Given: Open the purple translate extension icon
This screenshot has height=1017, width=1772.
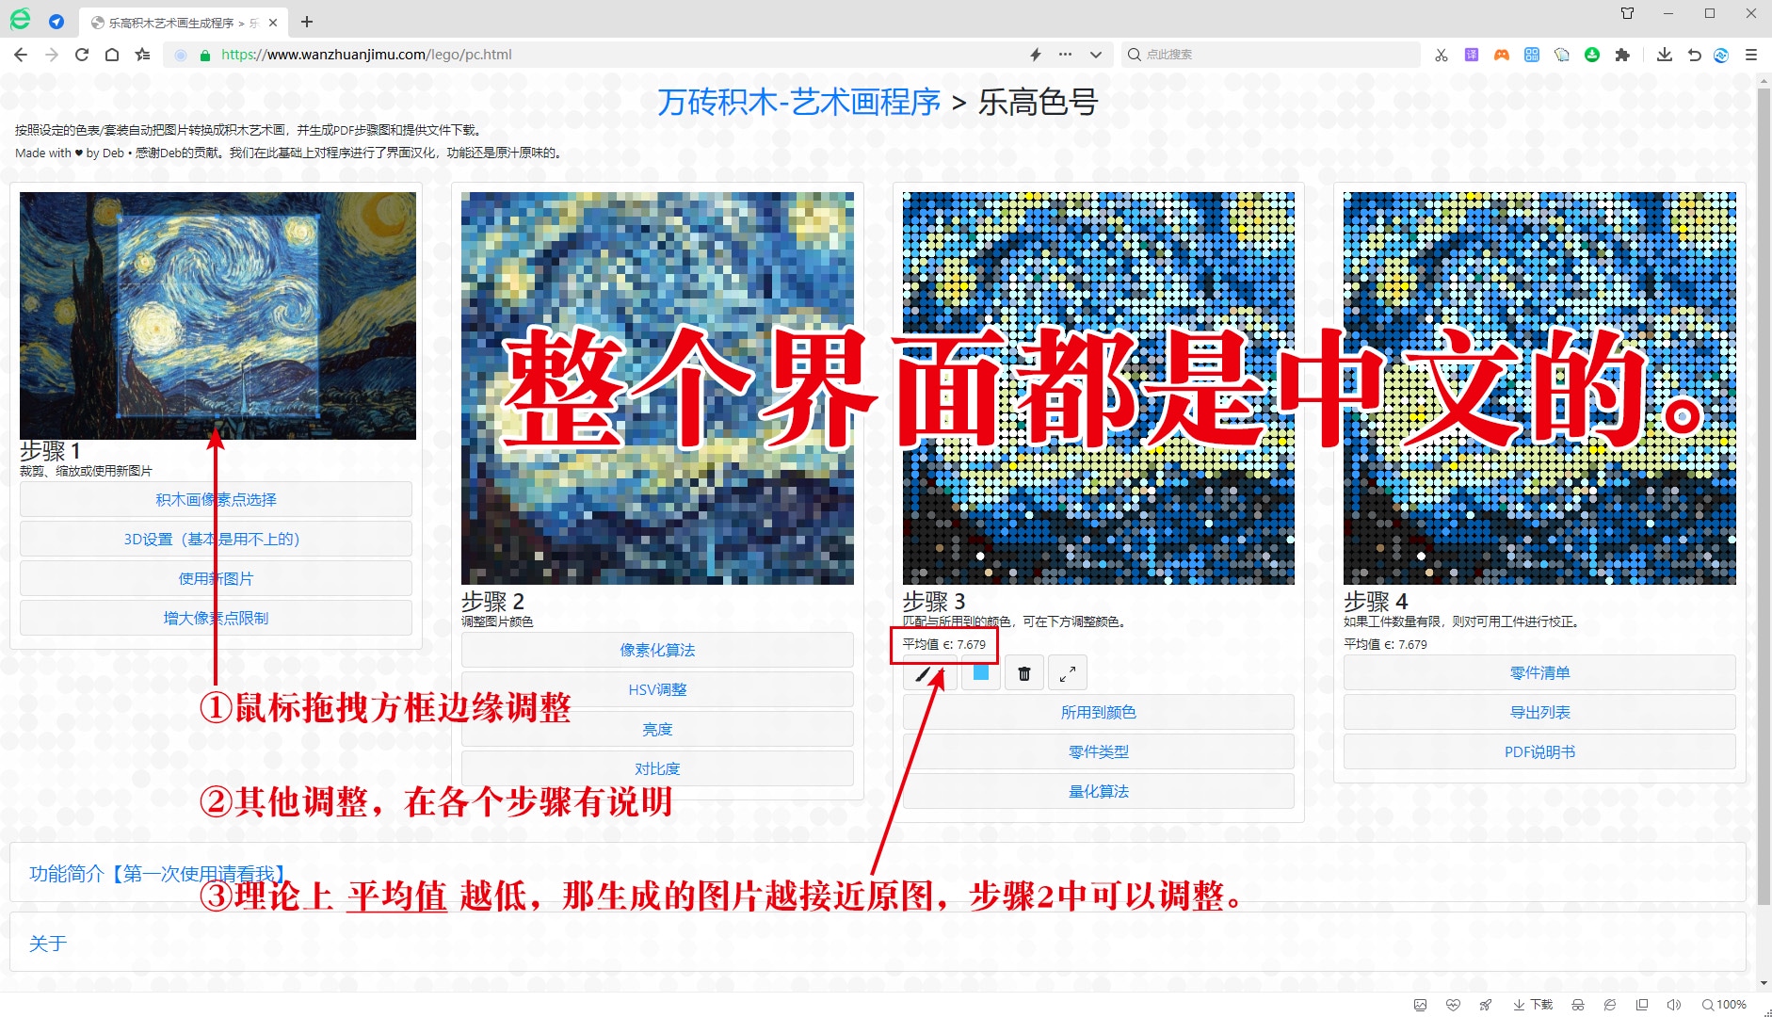Looking at the screenshot, I should [1472, 55].
